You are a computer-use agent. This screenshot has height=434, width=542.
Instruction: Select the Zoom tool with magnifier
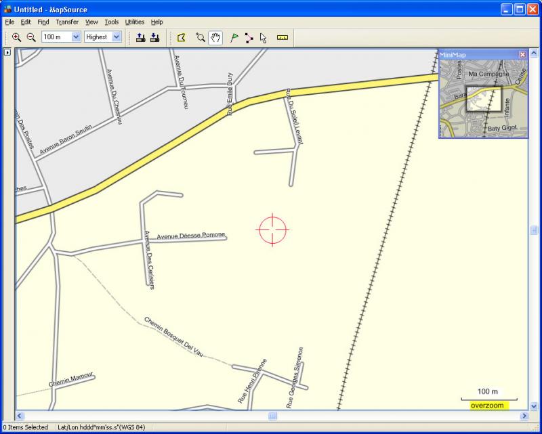(x=200, y=38)
